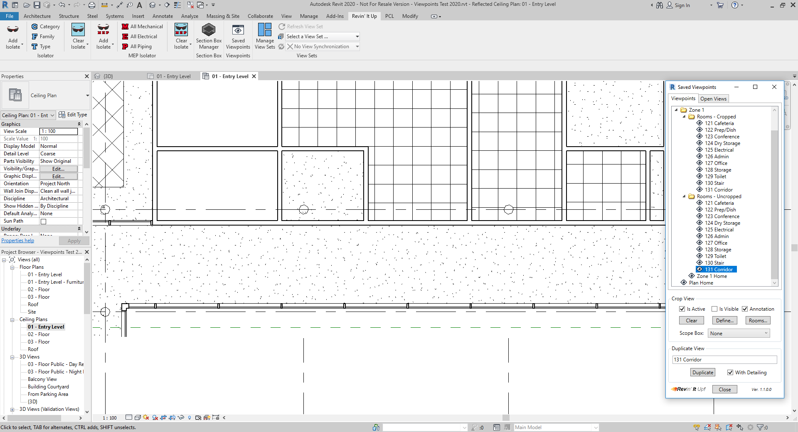Enable the Sun Path checkbox
The image size is (798, 432).
point(43,221)
